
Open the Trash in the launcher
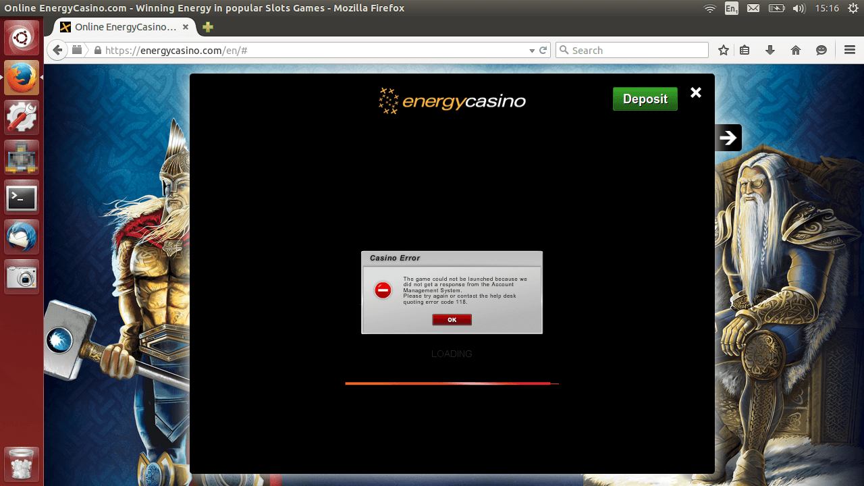[x=22, y=464]
